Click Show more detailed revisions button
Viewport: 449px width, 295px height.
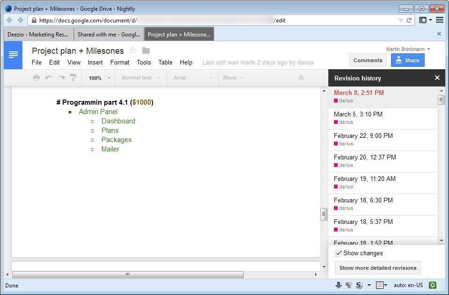pos(377,268)
